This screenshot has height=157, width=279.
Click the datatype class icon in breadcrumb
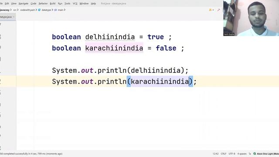click(x=39, y=10)
